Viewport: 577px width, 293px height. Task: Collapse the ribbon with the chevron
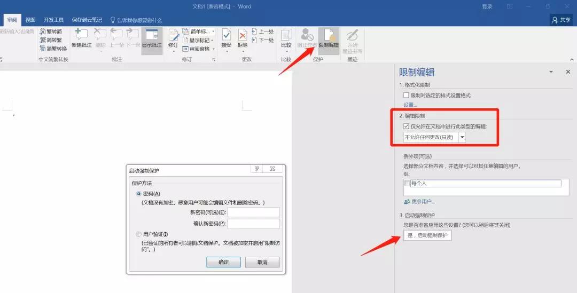pos(572,60)
